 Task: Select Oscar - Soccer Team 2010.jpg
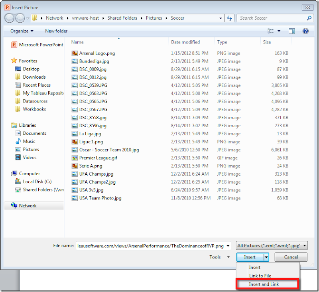click(x=109, y=150)
